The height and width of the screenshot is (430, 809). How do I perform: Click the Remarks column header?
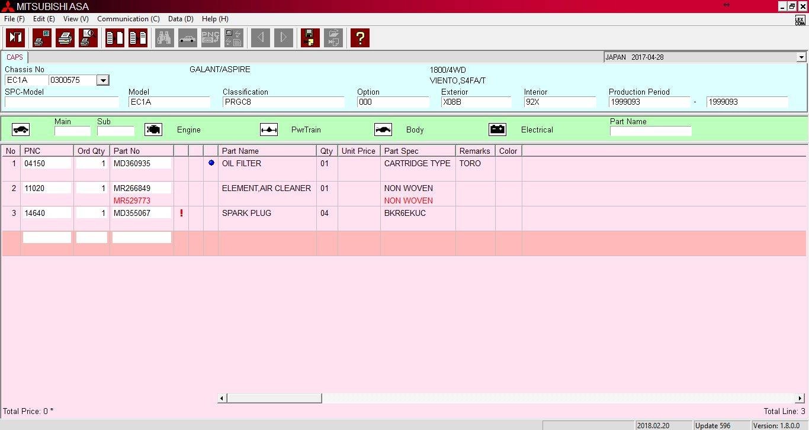(x=475, y=151)
